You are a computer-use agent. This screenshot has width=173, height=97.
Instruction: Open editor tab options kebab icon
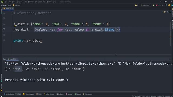[x=170, y=9]
